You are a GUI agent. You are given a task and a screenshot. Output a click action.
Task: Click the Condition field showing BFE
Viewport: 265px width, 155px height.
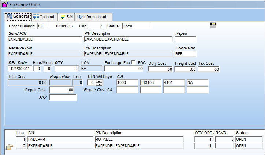pos(186,54)
